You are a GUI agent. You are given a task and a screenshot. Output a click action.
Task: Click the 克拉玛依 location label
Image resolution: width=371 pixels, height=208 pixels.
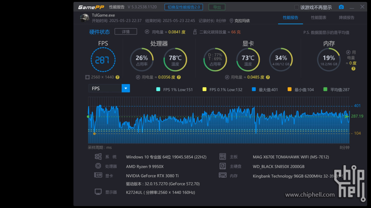tap(242, 21)
